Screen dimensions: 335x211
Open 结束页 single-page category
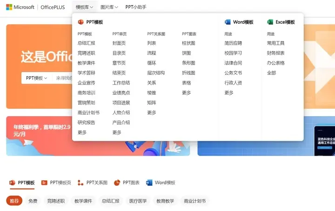119,73
